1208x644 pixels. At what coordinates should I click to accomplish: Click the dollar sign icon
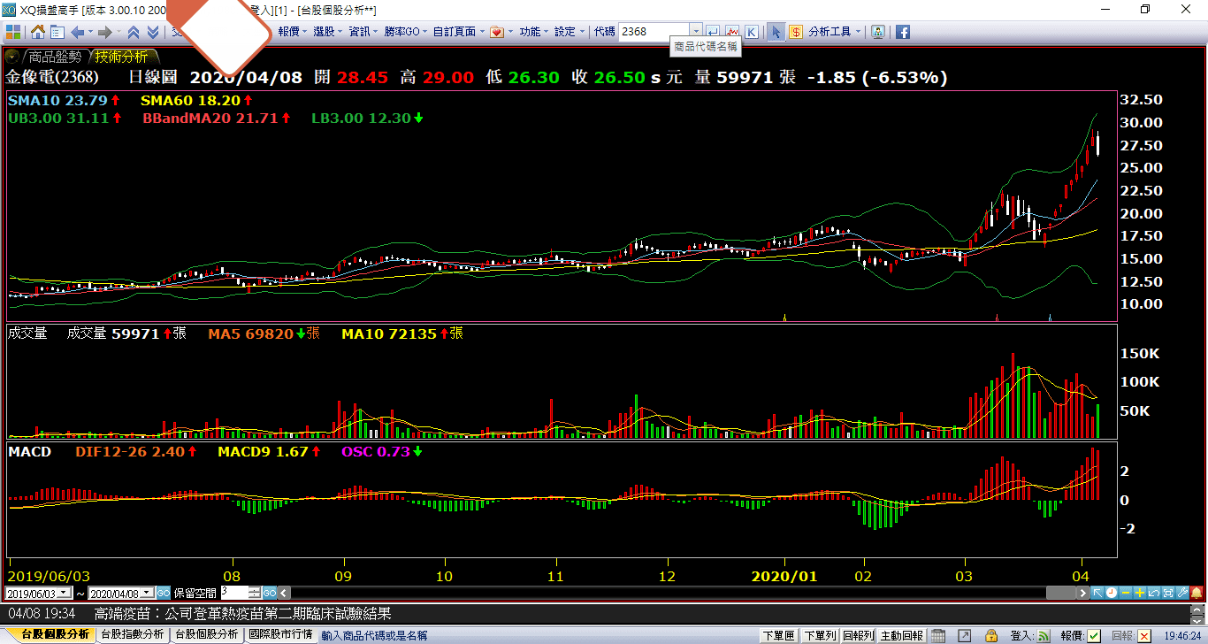point(796,32)
